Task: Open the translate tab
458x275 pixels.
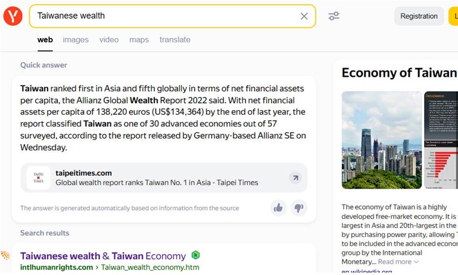Action: click(175, 40)
